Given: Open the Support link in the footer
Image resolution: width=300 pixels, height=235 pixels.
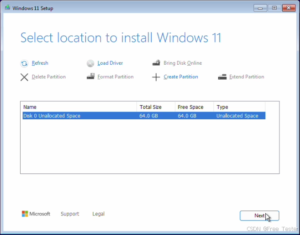Looking at the screenshot, I should click(70, 214).
